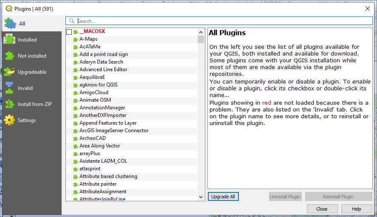Select the AmigoCloud plugin name

coord(94,92)
